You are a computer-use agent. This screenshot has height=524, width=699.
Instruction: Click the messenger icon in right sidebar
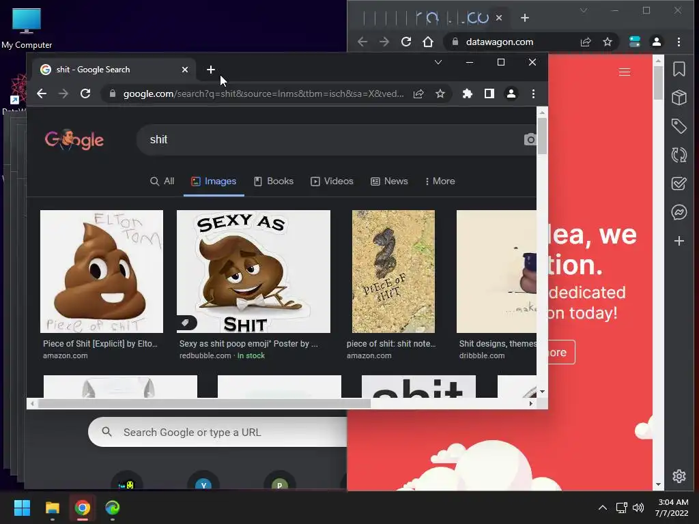(x=679, y=212)
